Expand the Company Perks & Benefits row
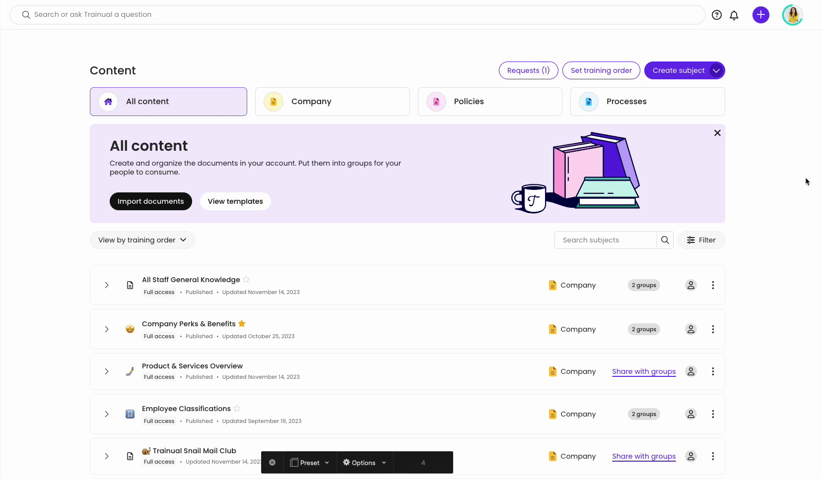822x479 pixels. pos(107,329)
